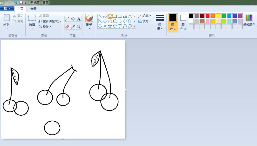The image size is (257, 146).
Task: Choose the Rounded rectangle shape
Action: (x=120, y=16)
